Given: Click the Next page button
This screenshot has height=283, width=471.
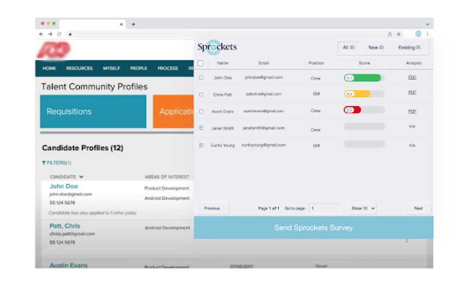Looking at the screenshot, I should (418, 208).
